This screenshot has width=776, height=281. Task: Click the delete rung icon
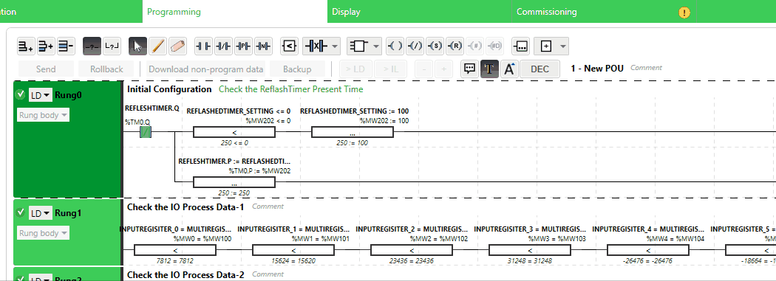(66, 46)
